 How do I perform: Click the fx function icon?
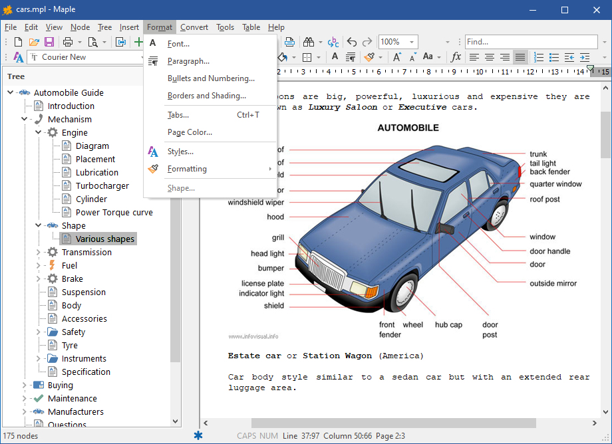click(456, 57)
